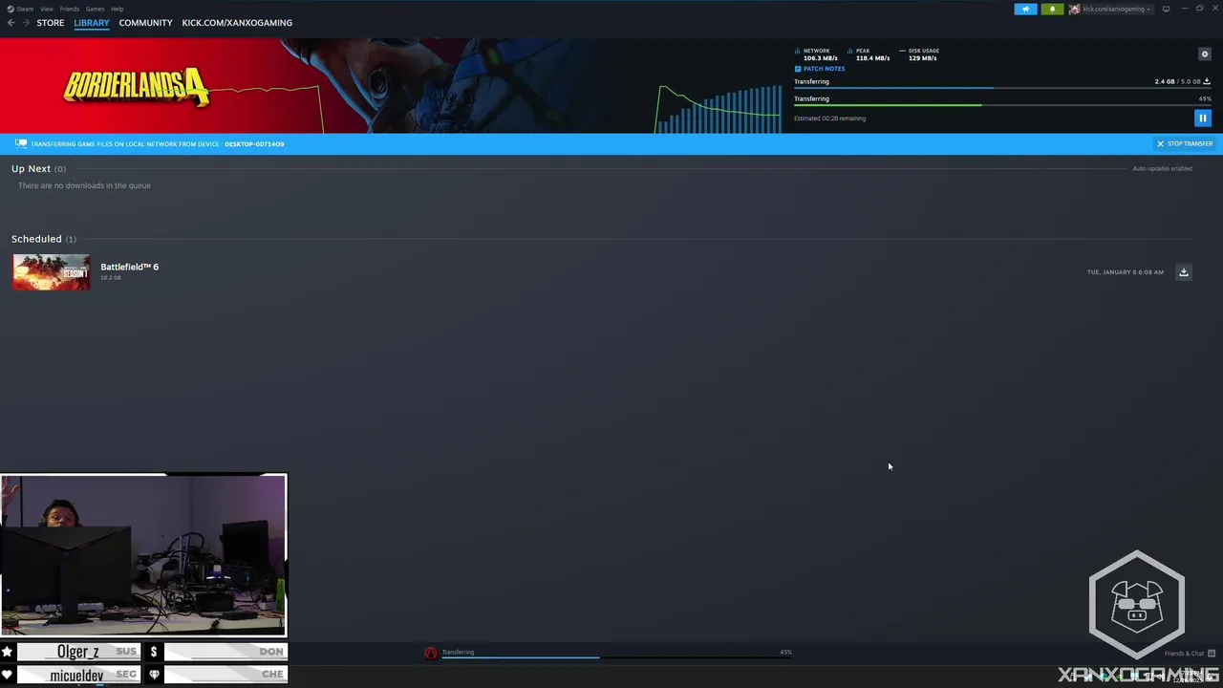The height and width of the screenshot is (688, 1223).
Task: Expand the kick.com/xanxogaming account dropdown
Action: point(1116,9)
